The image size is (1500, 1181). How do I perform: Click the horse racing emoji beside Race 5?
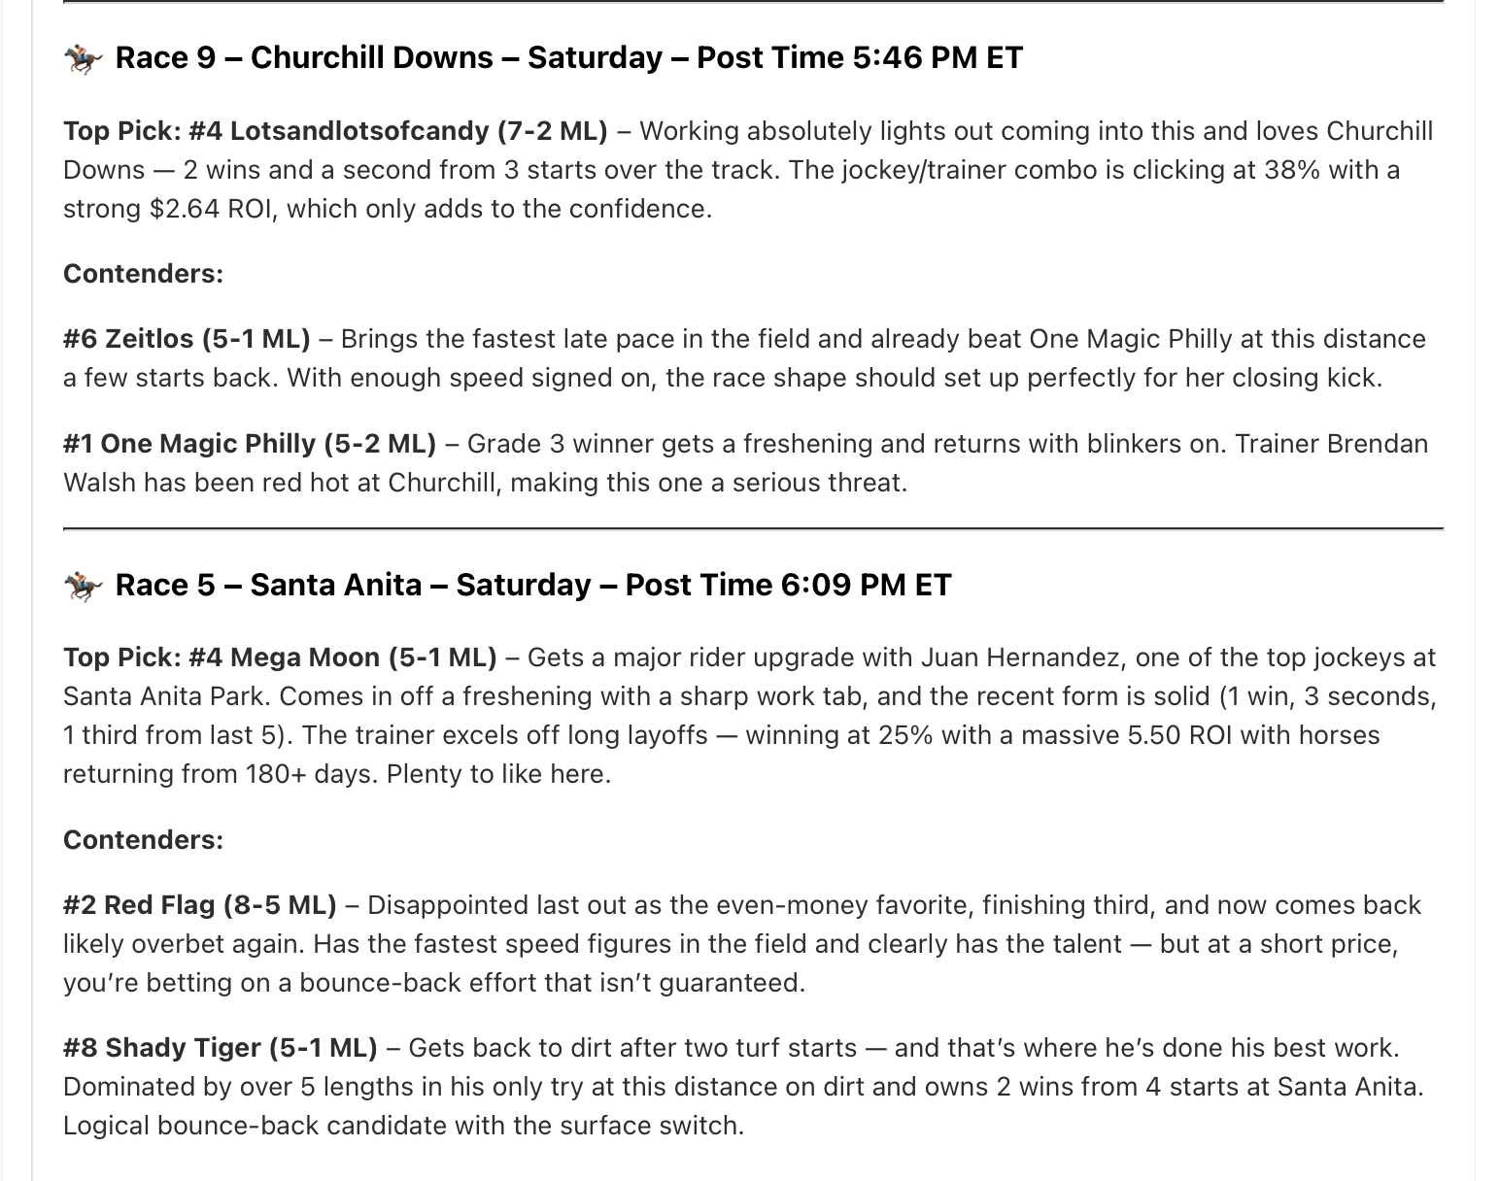point(82,586)
